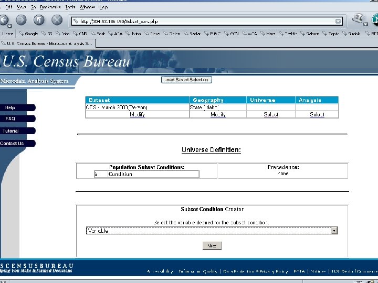
Task: Open the Info bookmark
Action: point(62,34)
